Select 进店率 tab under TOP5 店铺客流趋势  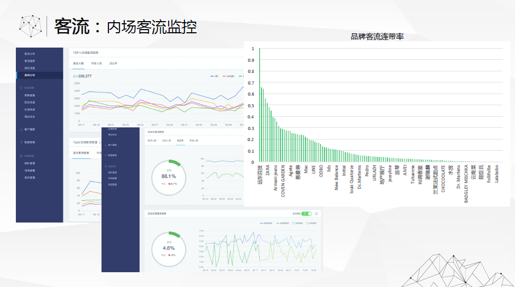(x=113, y=63)
